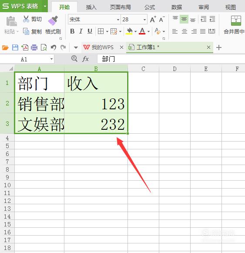Click the Undo arrow
Image resolution: width=245 pixels, height=253 pixels.
pyautogui.click(x=54, y=47)
